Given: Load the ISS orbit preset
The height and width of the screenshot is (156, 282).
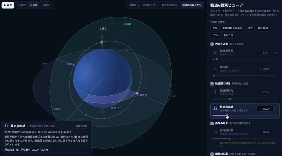Looking at the screenshot, I should click(x=214, y=28).
